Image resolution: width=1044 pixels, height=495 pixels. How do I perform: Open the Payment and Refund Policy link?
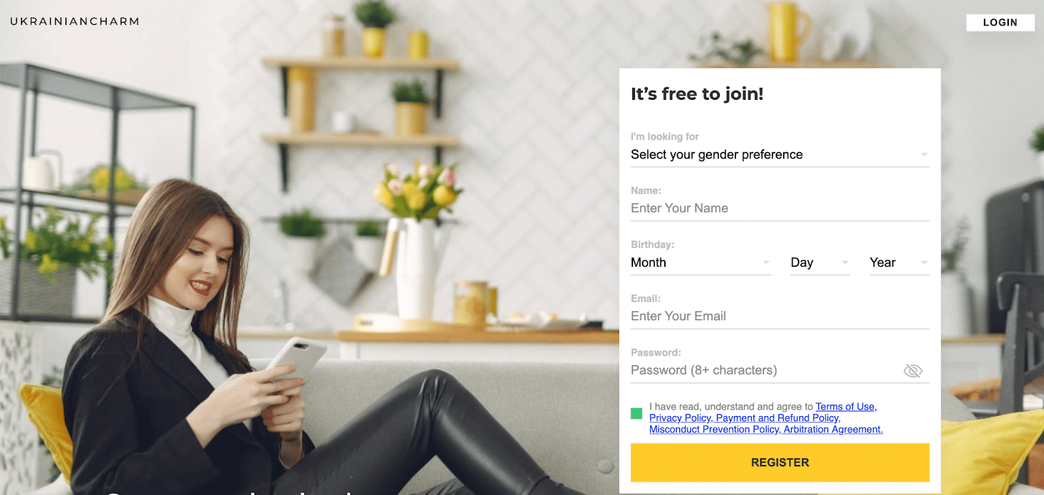pos(778,418)
